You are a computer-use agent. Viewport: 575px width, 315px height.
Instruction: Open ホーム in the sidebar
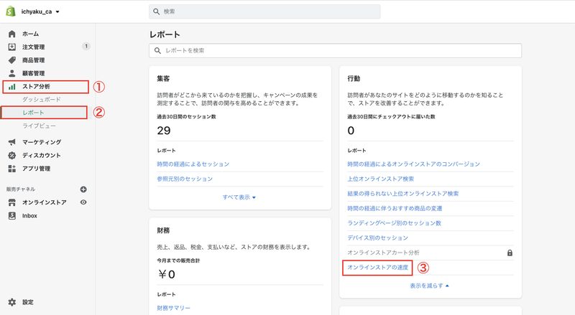[x=30, y=34]
